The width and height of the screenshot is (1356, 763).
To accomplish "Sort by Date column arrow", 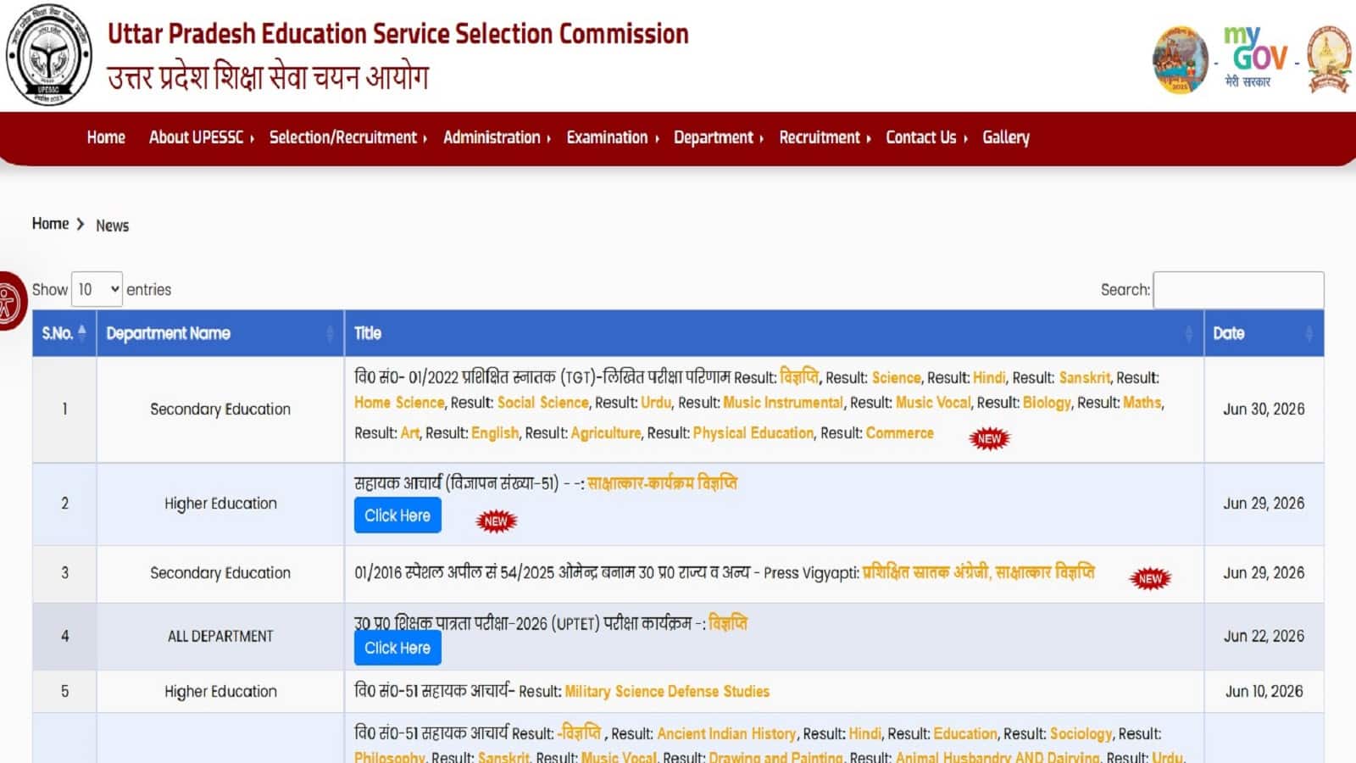I will coord(1309,333).
